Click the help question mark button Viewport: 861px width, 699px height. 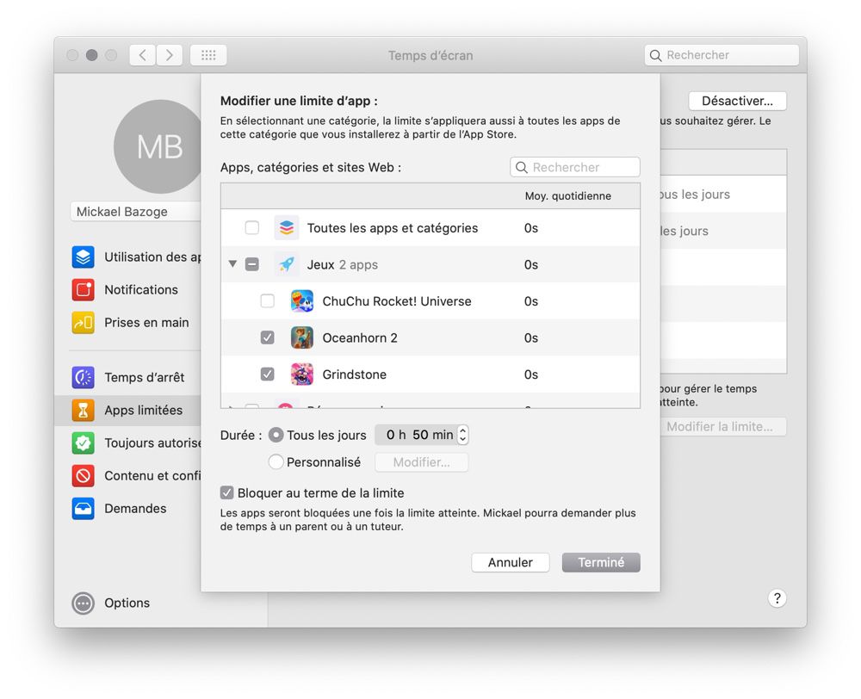[777, 598]
